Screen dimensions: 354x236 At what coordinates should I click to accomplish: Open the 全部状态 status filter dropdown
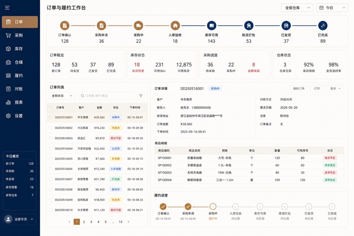point(62,96)
